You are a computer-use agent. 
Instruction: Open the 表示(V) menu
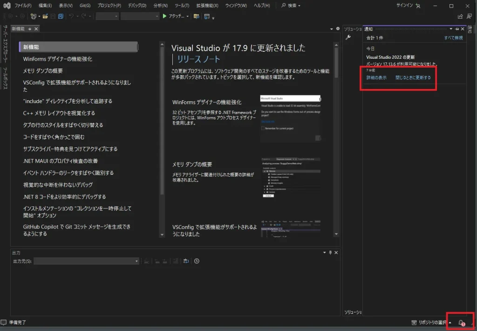coord(66,6)
